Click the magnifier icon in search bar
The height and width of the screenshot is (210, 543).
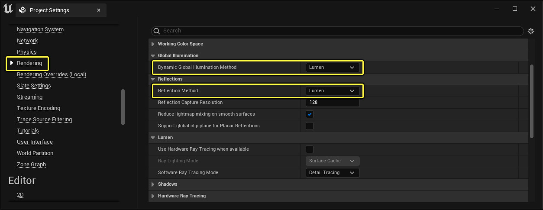click(157, 31)
